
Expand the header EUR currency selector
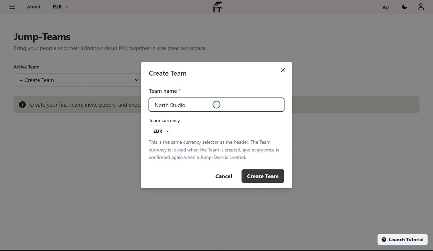[x=60, y=7]
